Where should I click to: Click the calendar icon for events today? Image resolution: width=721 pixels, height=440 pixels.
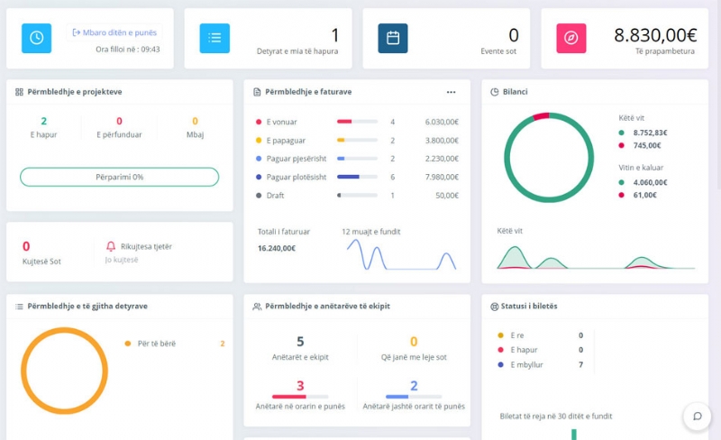pyautogui.click(x=393, y=38)
